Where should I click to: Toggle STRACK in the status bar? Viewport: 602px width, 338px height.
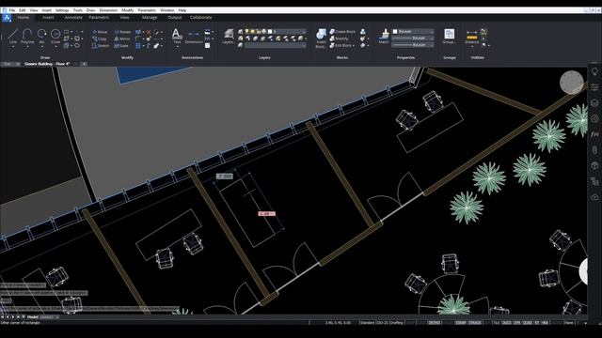(x=475, y=323)
